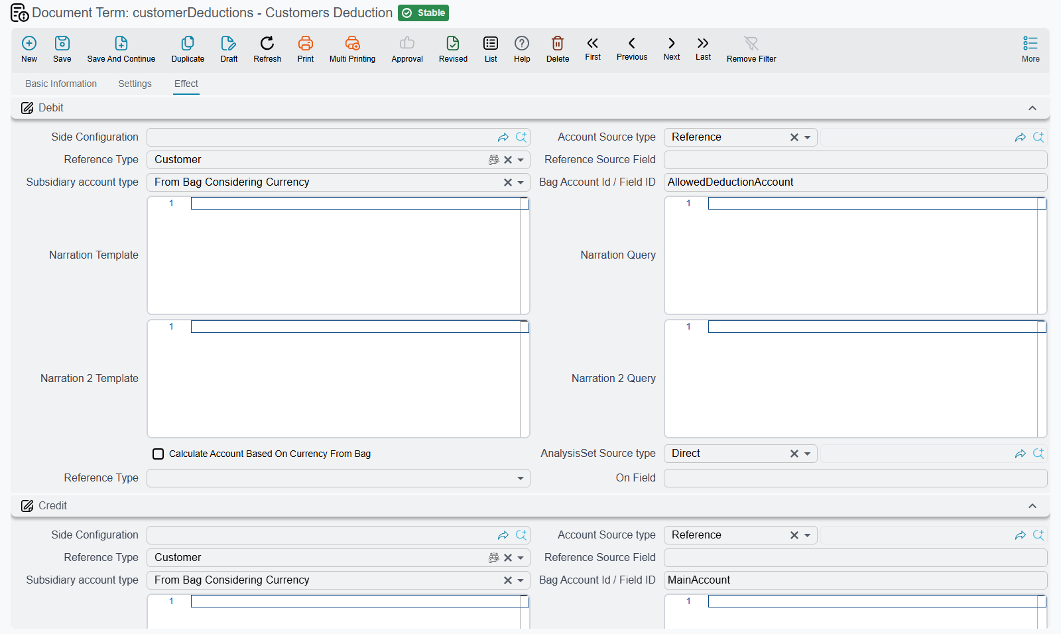This screenshot has width=1061, height=634.
Task: Open Debit Account Source type dropdown
Action: point(808,137)
